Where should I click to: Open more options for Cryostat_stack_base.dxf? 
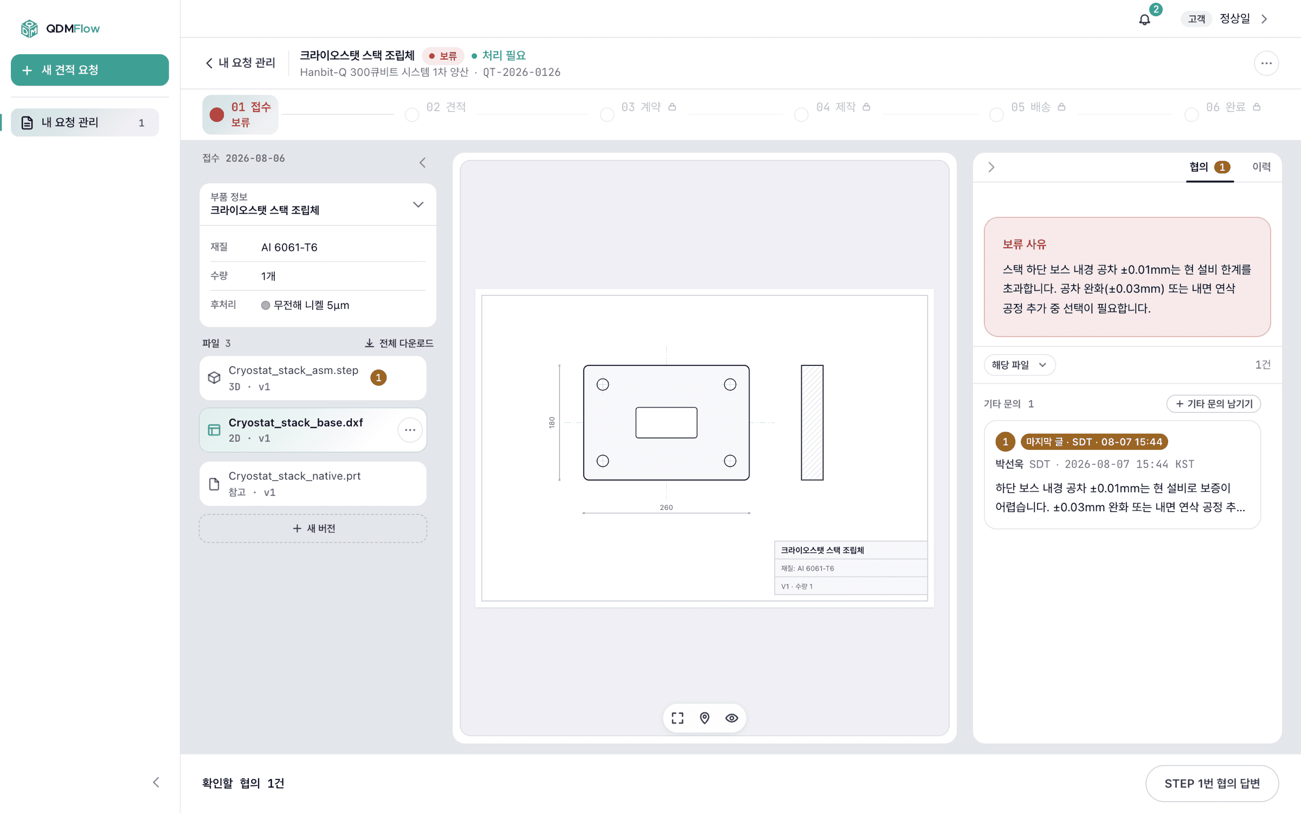click(x=410, y=430)
